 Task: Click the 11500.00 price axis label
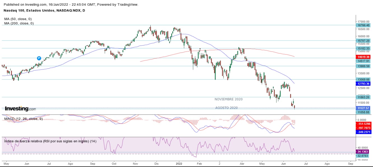pos(363,103)
